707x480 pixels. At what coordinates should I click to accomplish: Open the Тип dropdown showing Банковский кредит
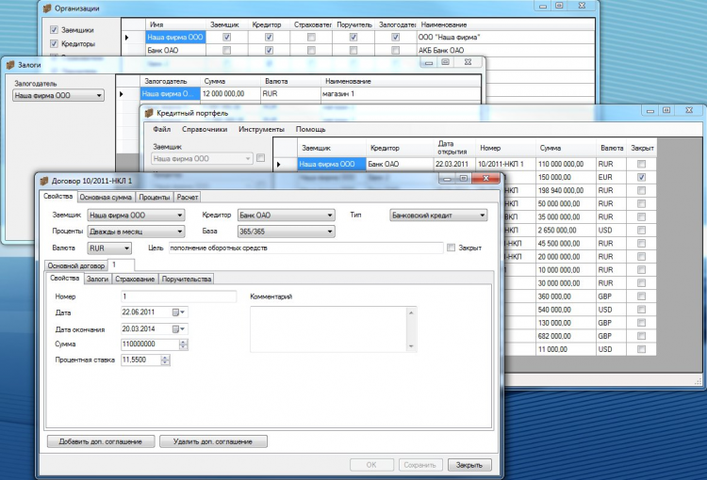pos(482,216)
